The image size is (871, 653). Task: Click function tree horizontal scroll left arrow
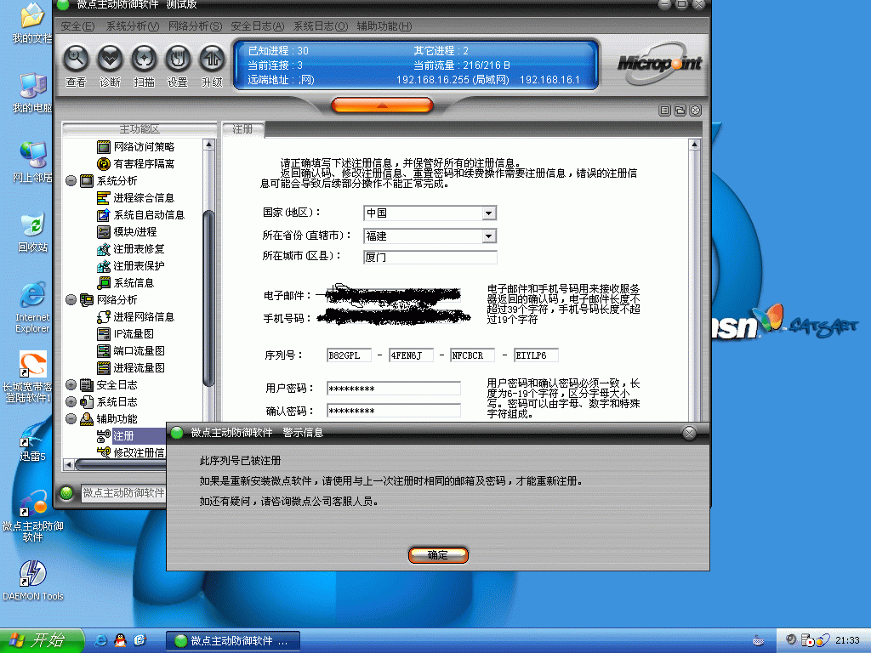point(69,464)
